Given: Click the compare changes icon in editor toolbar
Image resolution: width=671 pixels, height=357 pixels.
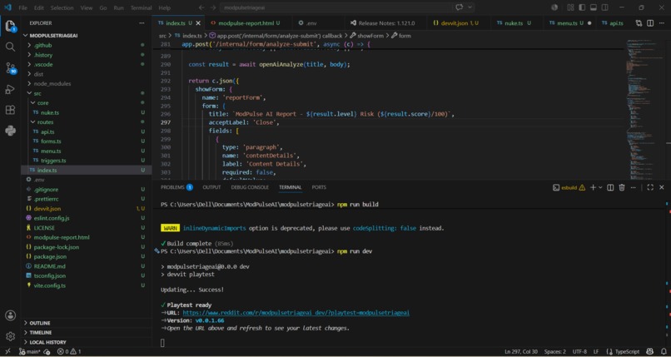Looking at the screenshot, I should [639, 23].
